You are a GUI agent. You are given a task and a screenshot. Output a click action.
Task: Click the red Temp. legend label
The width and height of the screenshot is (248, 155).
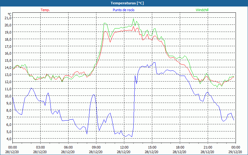[x=45, y=10]
